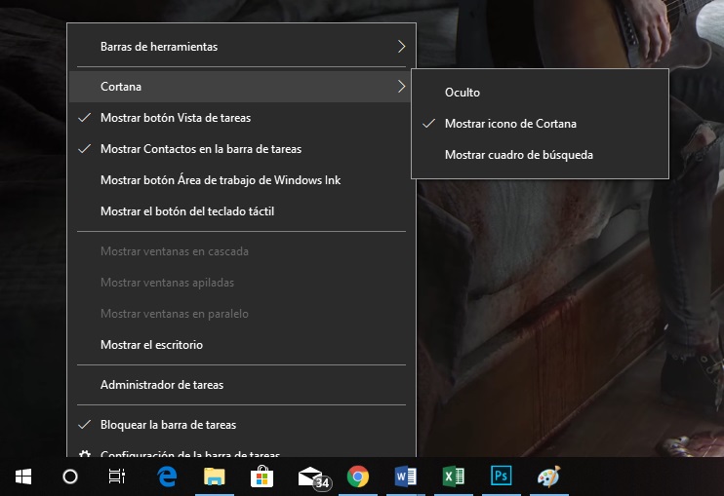Screen dimensions: 724x496
Task: Open the Mail app with 34 badge
Action: click(311, 477)
